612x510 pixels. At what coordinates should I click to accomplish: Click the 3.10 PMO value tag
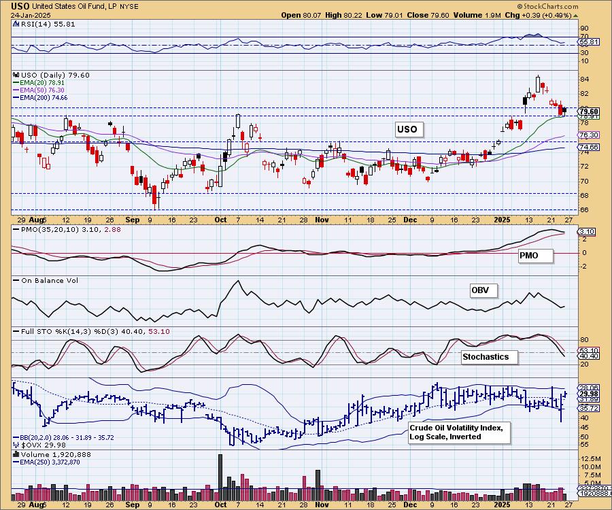[587, 232]
